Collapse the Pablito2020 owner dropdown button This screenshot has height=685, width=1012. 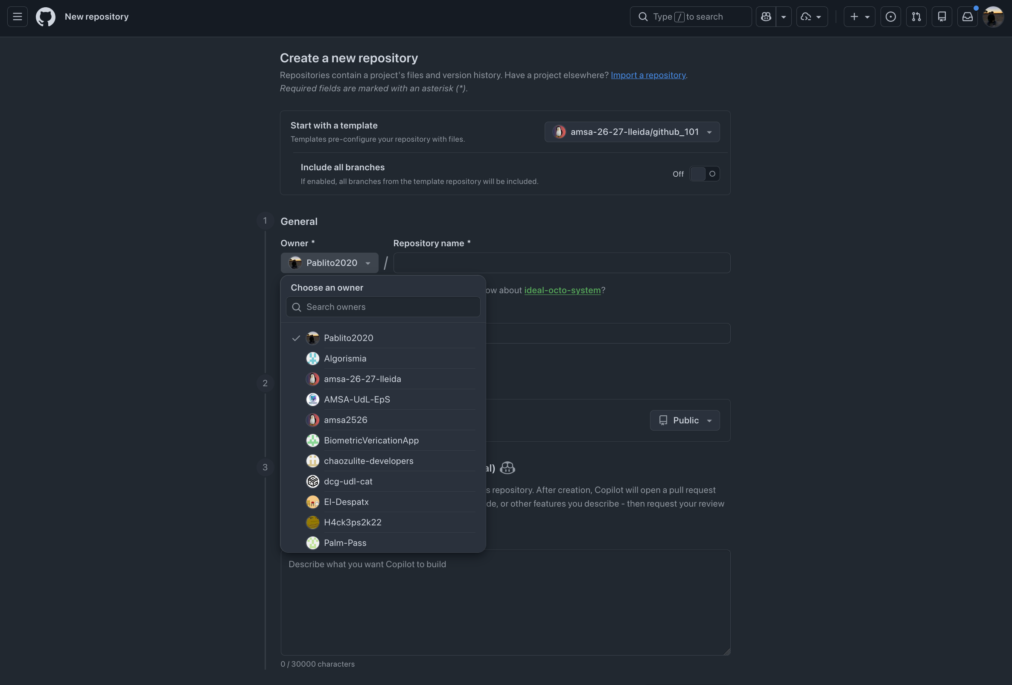330,263
